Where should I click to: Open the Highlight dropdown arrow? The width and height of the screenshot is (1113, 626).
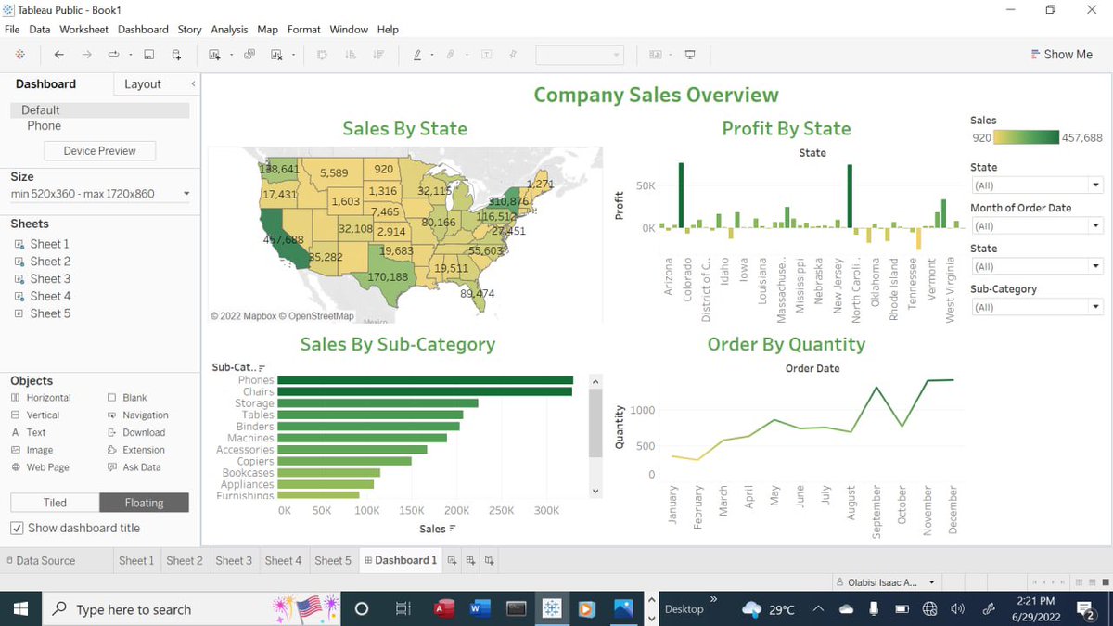tap(432, 55)
